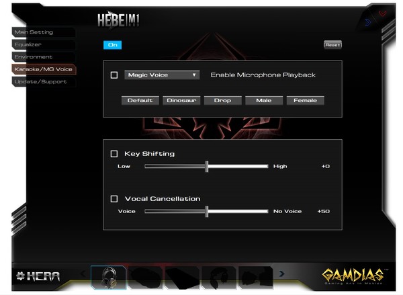Click the Low label of Key Shifting
This screenshot has height=295, width=403.
coord(124,167)
